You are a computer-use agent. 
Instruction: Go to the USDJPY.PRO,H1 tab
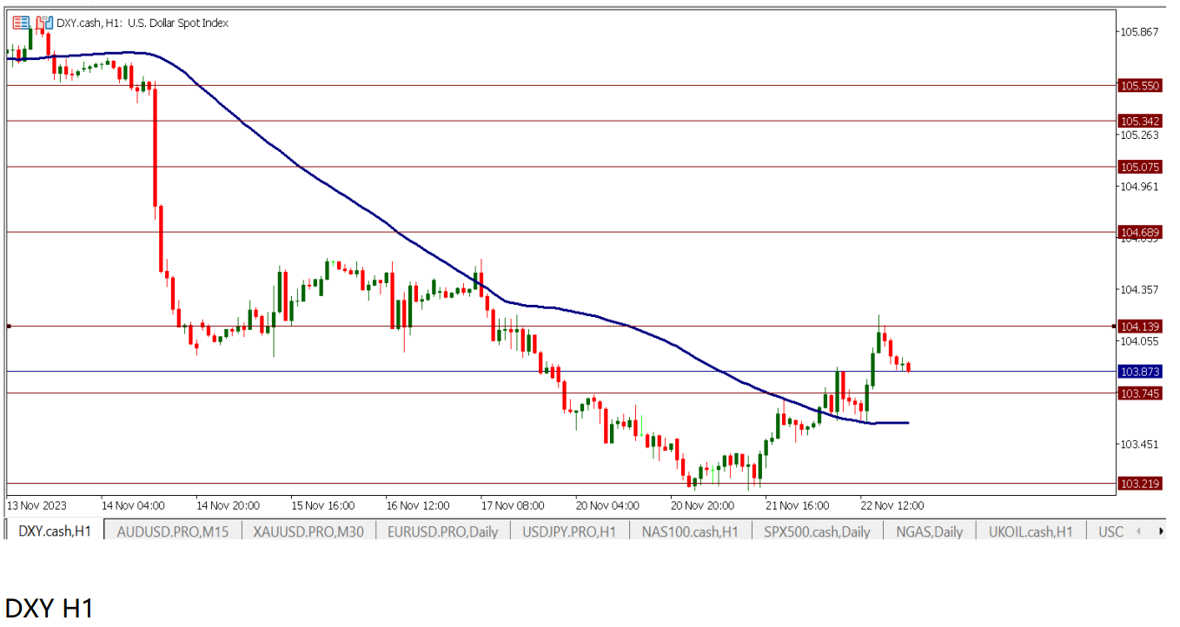[570, 531]
